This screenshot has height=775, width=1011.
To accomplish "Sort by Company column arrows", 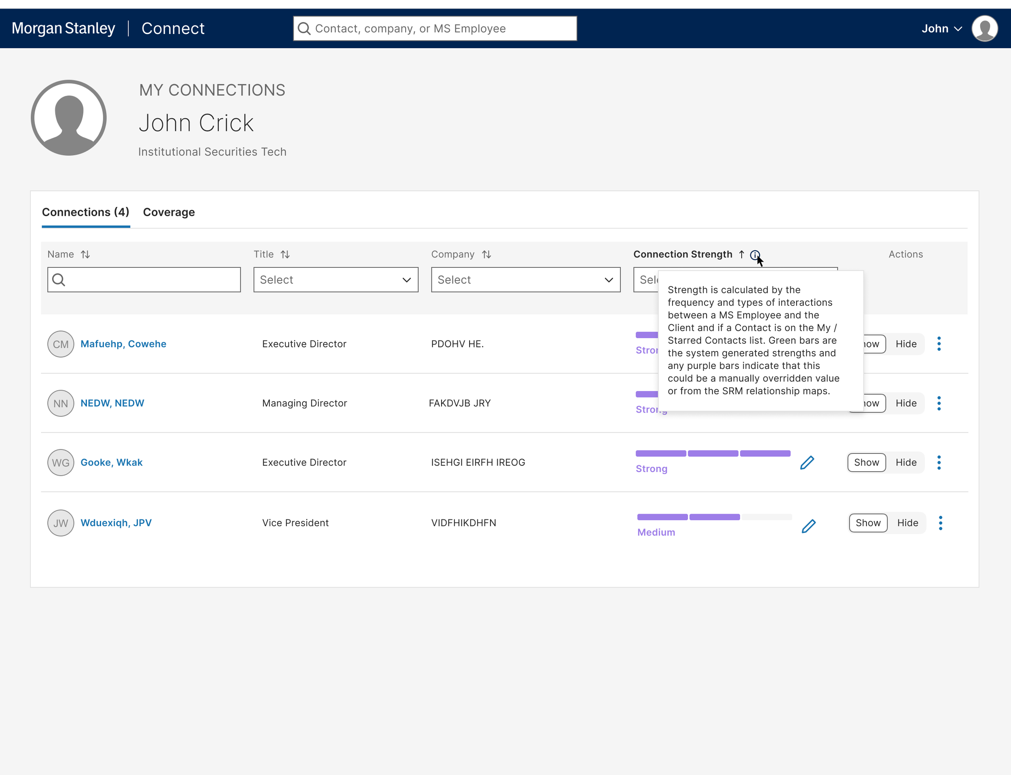I will (x=486, y=254).
